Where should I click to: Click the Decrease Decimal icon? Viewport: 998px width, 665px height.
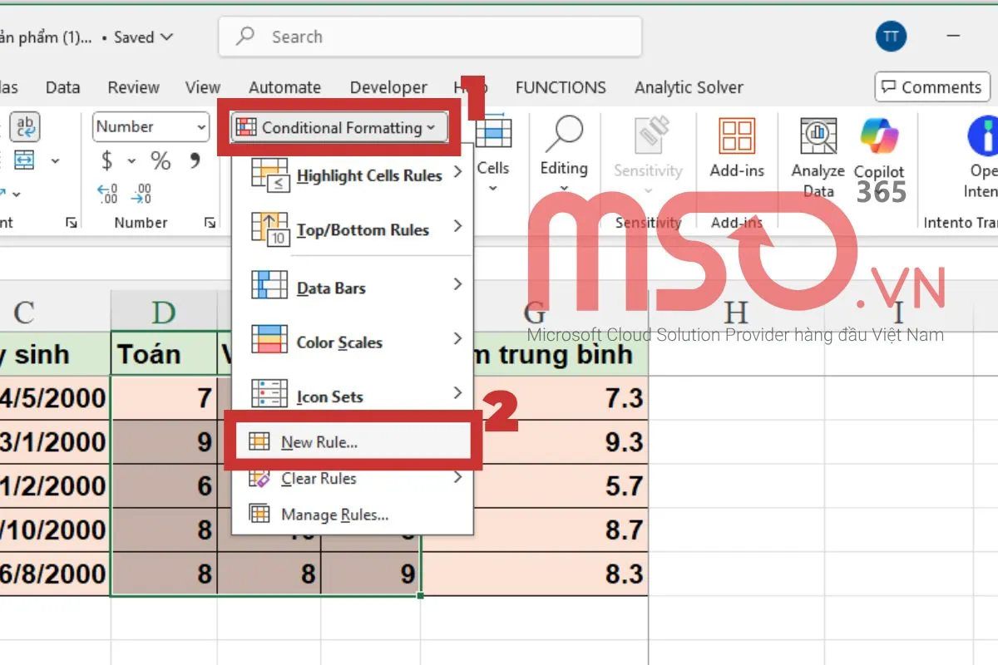pos(141,194)
